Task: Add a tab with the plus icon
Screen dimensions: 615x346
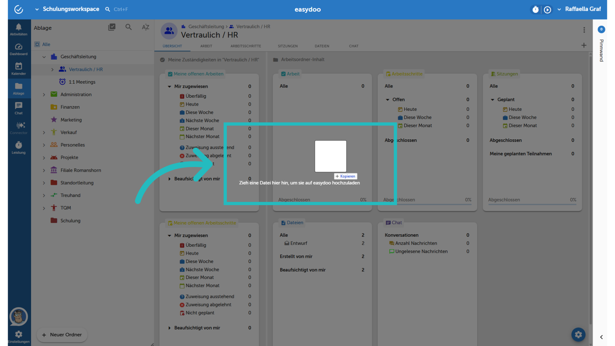Action: click(584, 45)
